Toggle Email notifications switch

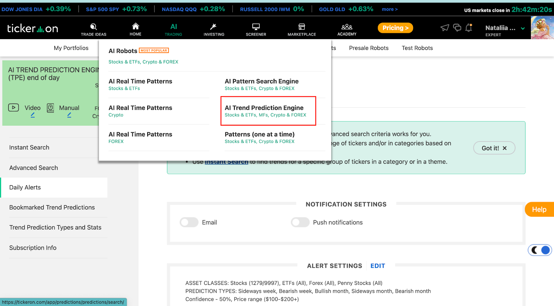pos(189,222)
